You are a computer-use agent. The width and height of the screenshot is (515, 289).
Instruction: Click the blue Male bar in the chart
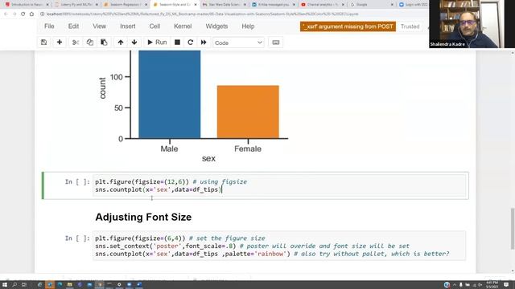[x=170, y=95]
